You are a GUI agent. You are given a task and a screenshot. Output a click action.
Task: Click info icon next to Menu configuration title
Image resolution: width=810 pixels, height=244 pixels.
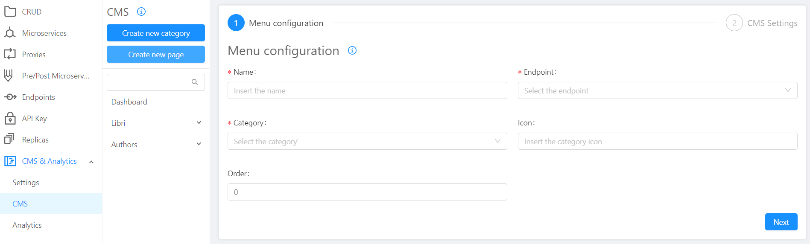point(352,50)
